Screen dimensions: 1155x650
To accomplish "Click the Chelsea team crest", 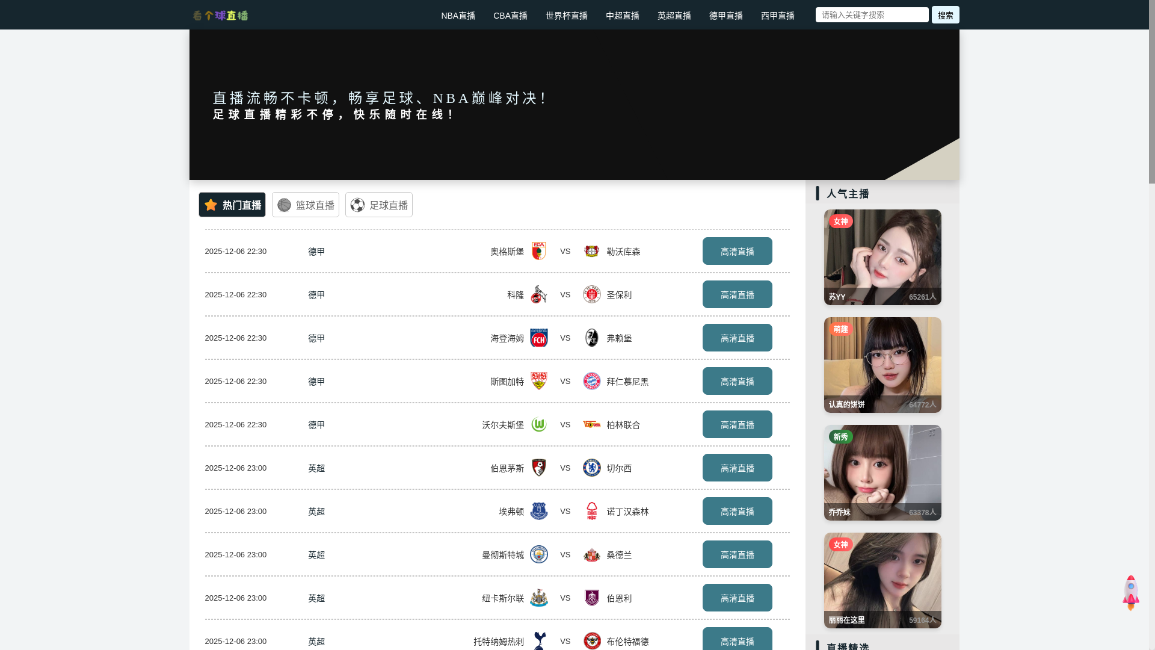I will click(x=592, y=468).
